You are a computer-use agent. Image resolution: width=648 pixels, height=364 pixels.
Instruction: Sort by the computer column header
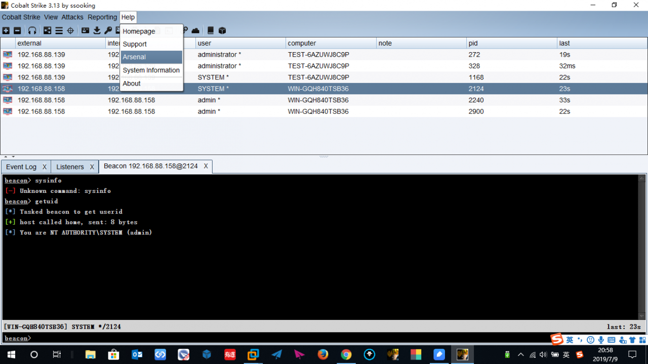(x=331, y=43)
